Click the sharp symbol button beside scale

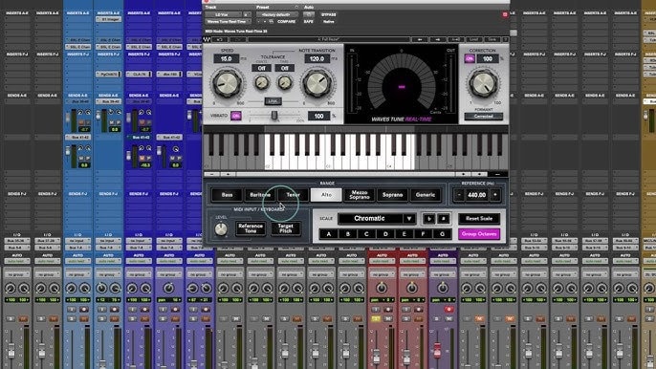[443, 218]
